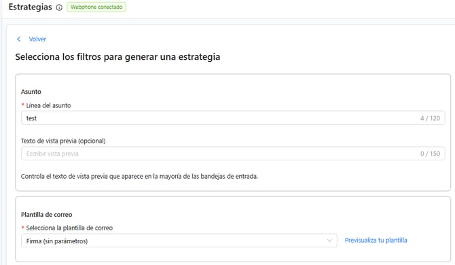Click the Texto de vista previa (opcional) label
The width and height of the screenshot is (455, 265).
[63, 141]
